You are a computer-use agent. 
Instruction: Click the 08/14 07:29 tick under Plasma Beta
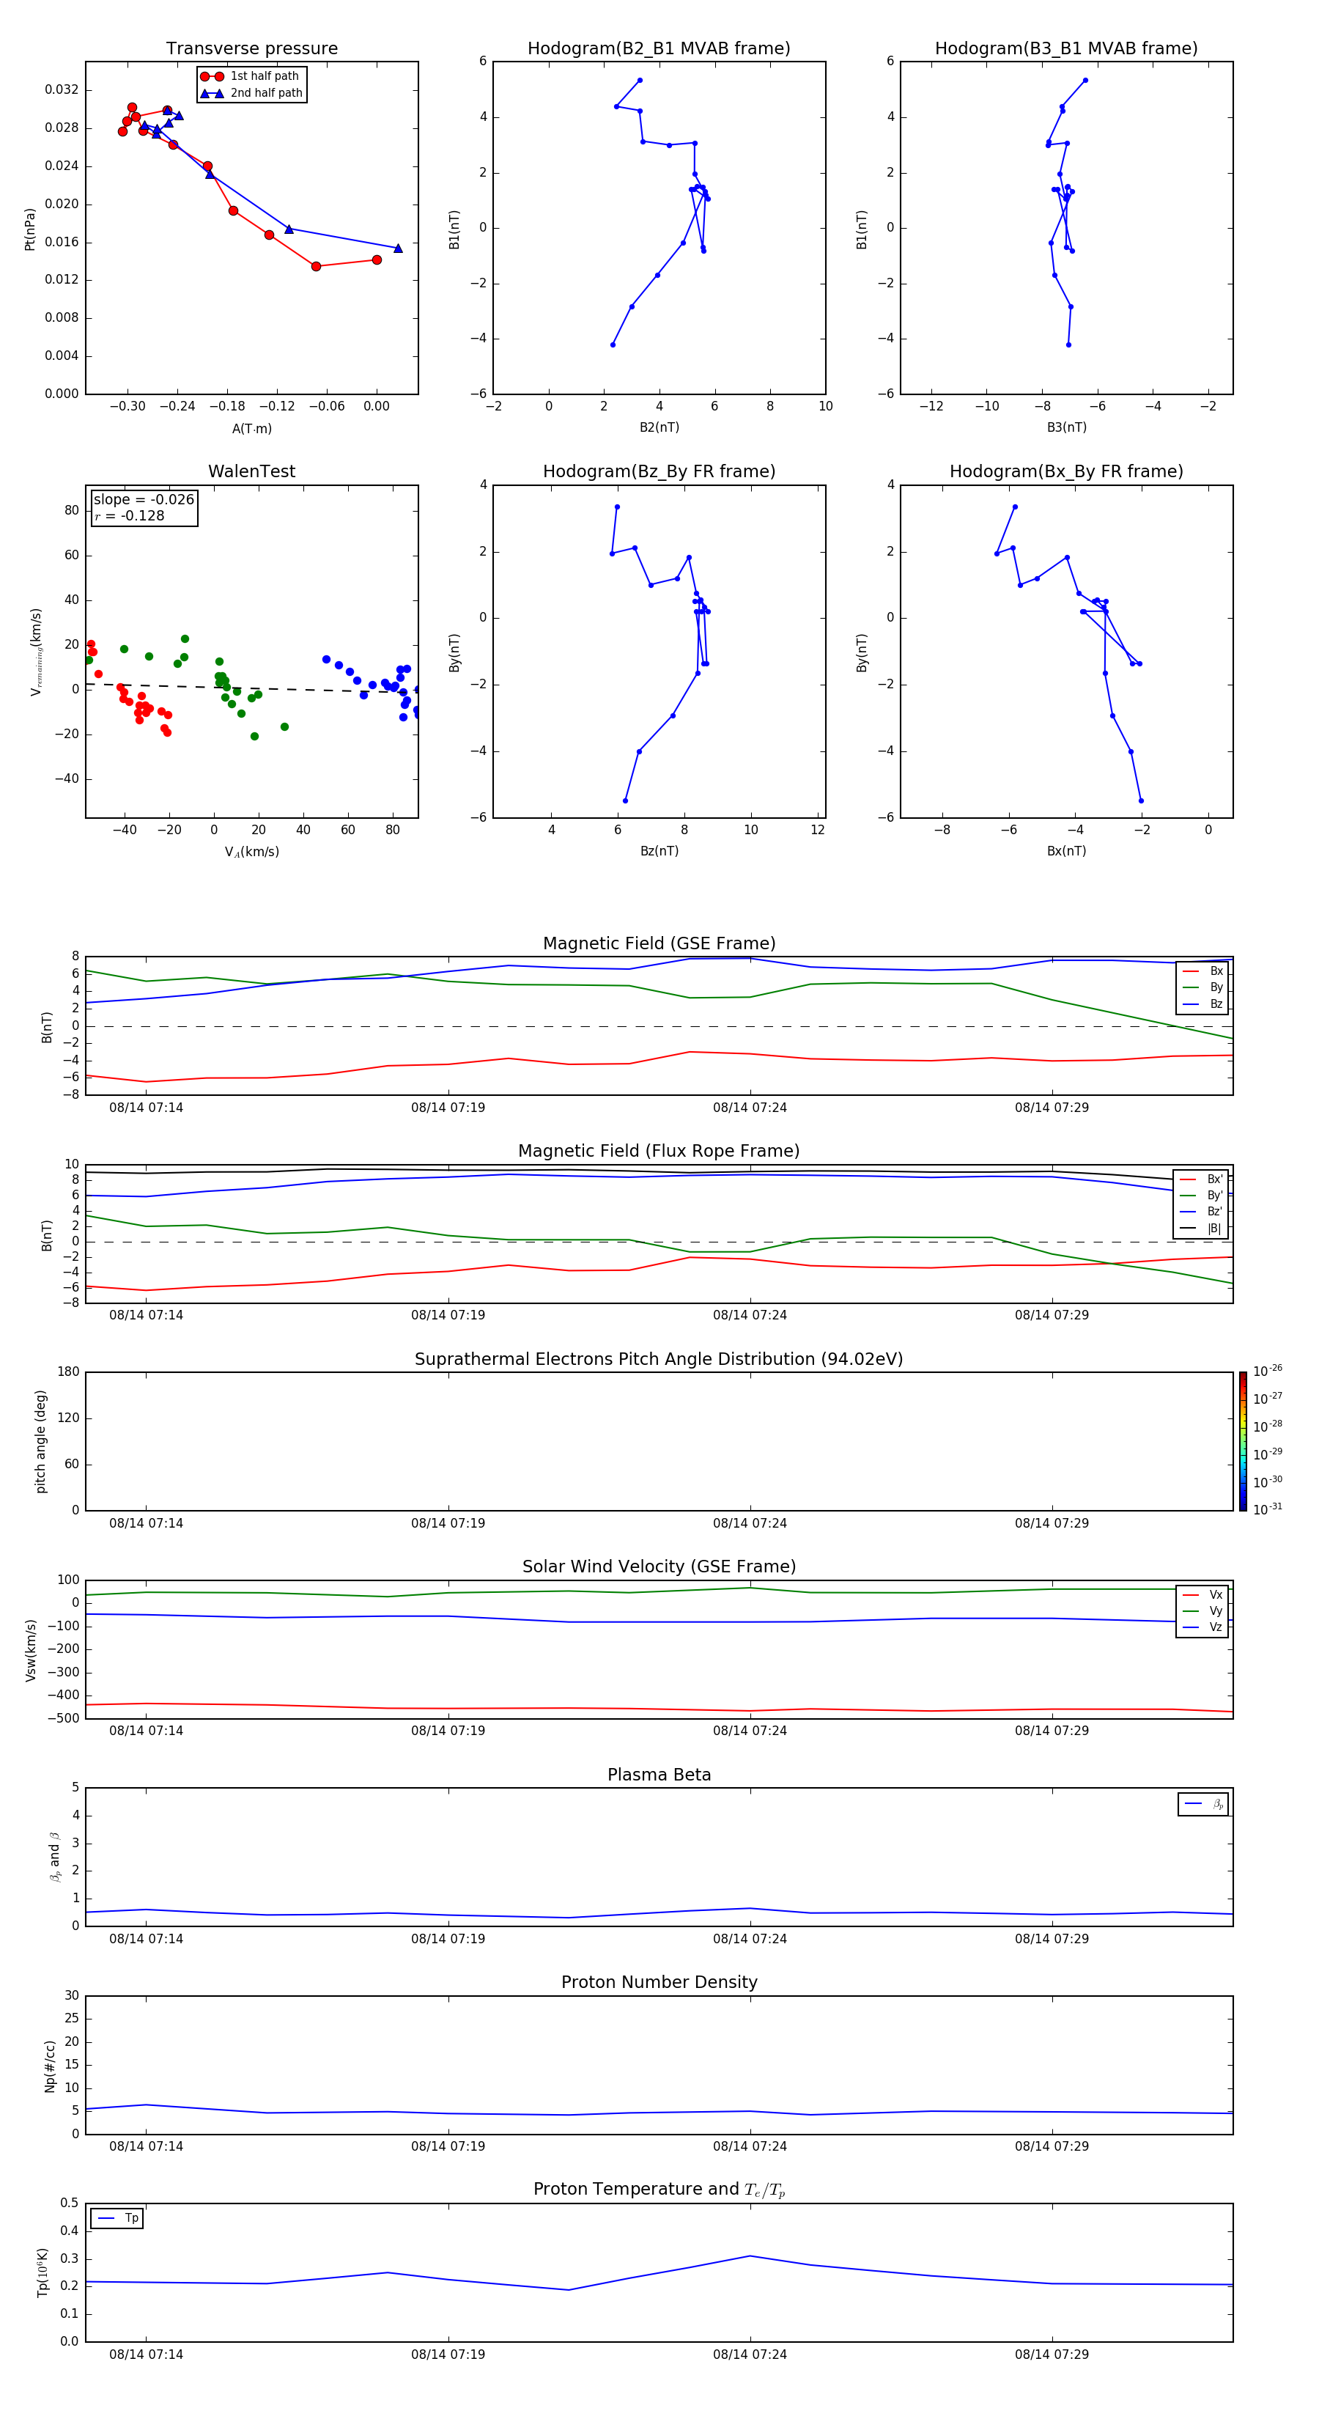pos(1052,1938)
